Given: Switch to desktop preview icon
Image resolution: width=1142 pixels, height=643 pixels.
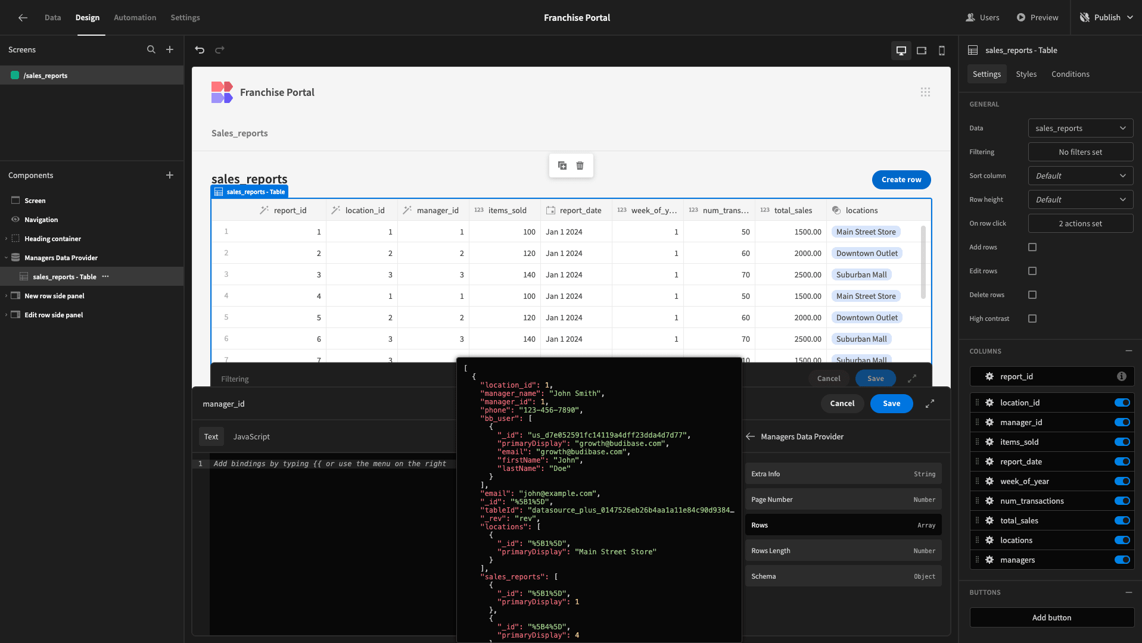Looking at the screenshot, I should [901, 51].
